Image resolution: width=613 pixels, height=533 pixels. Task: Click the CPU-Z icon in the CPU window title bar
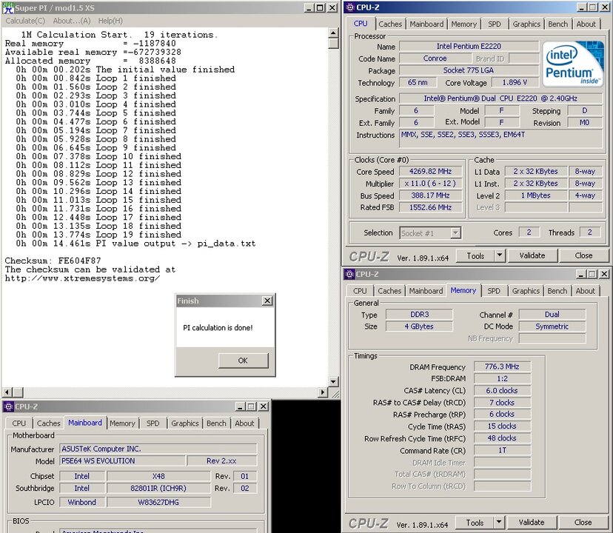(x=350, y=7)
